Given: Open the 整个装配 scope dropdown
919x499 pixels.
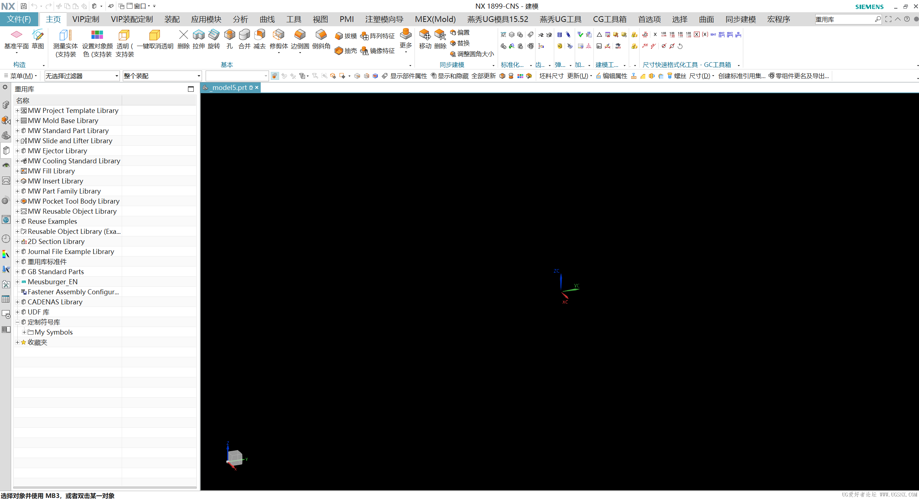Looking at the screenshot, I should [x=162, y=76].
